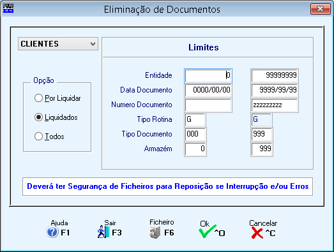The height and width of the screenshot is (252, 334).
Task: Click the ^O shortcut text beside Ok
Action: coord(220,233)
